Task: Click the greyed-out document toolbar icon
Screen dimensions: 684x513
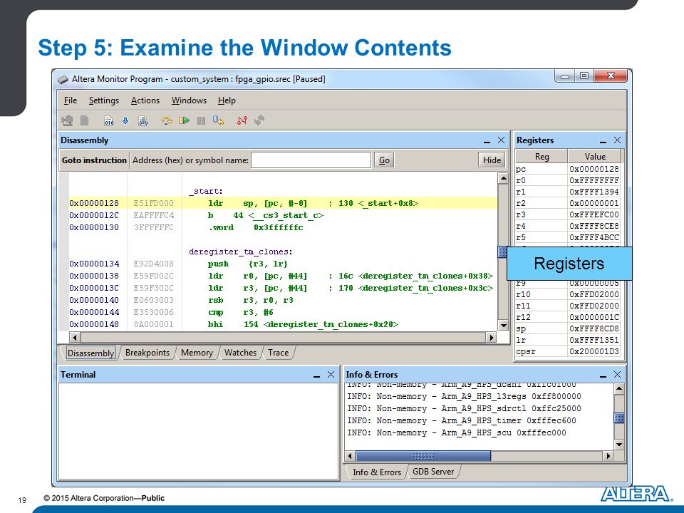Action: click(85, 120)
